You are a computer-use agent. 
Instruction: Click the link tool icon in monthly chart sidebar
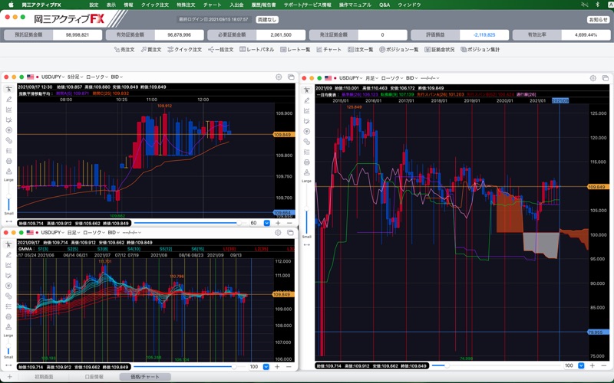pyautogui.click(x=307, y=142)
